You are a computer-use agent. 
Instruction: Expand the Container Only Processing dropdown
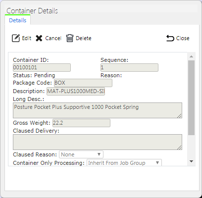(124, 163)
